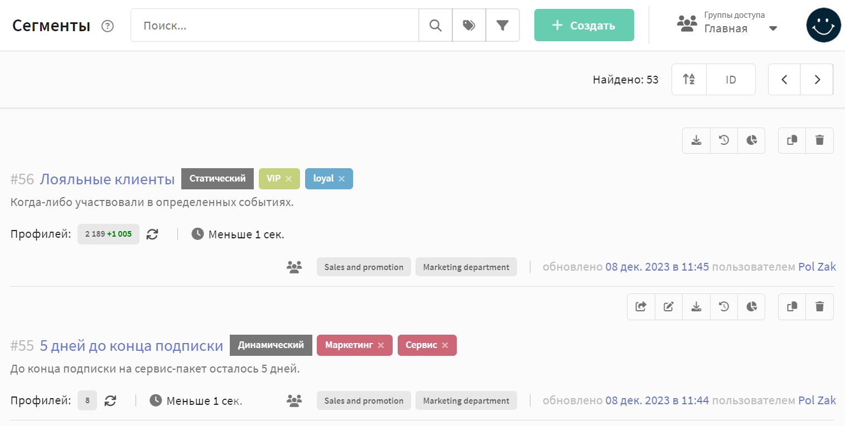Focus the Поиск search field

click(274, 25)
